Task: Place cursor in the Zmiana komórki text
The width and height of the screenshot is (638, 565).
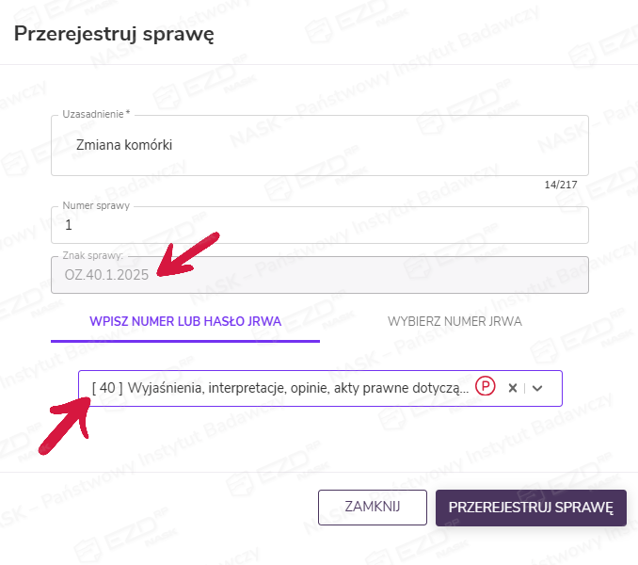Action: 124,145
